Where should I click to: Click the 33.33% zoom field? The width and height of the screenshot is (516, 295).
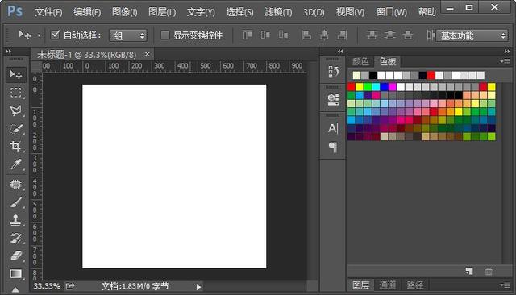tap(47, 286)
